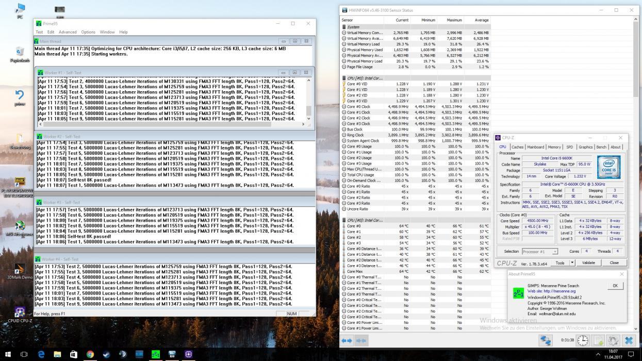
Task: Click the Prime95 icon in the About dialog
Action: click(518, 293)
